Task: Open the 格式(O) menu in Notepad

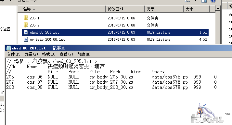Action: (x=49, y=54)
